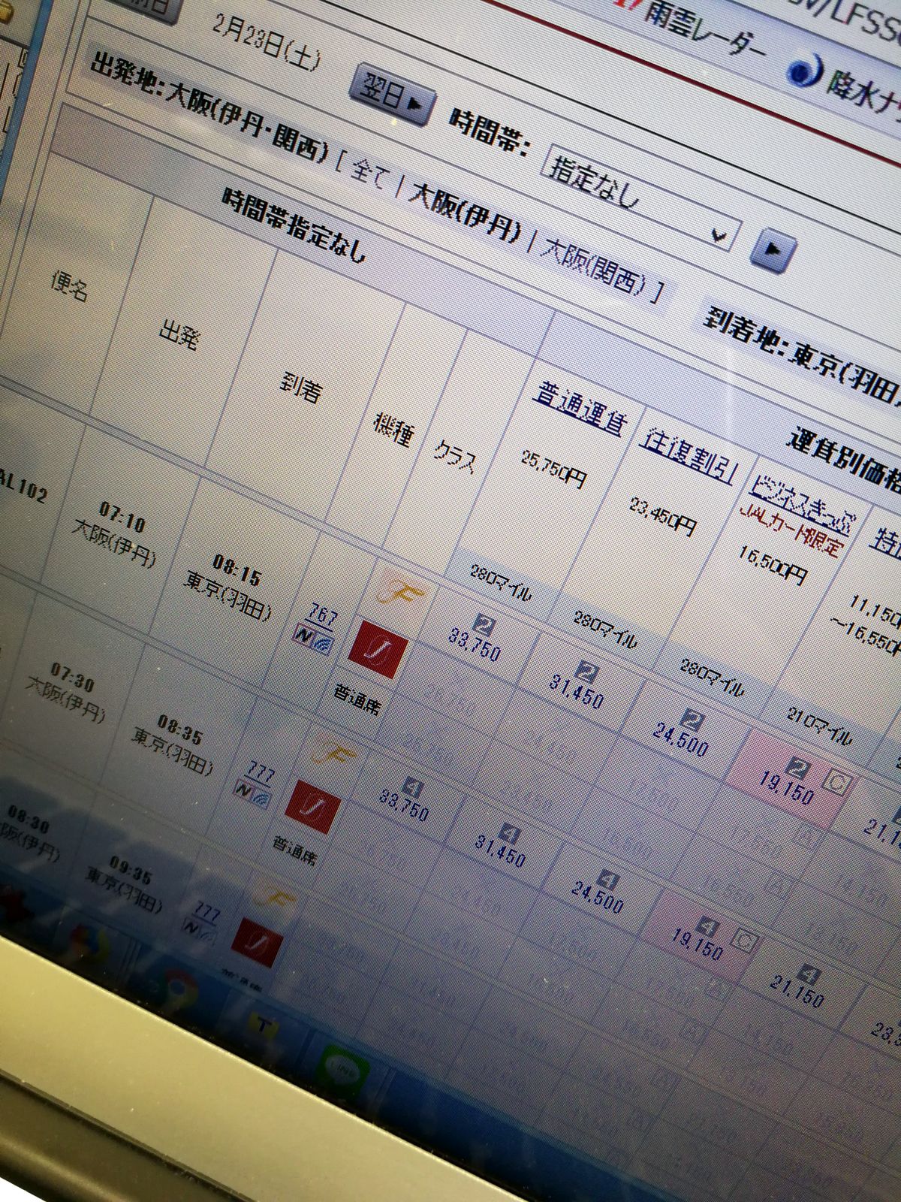Click the 210マイル mileage label
The height and width of the screenshot is (1202, 901).
(x=819, y=727)
